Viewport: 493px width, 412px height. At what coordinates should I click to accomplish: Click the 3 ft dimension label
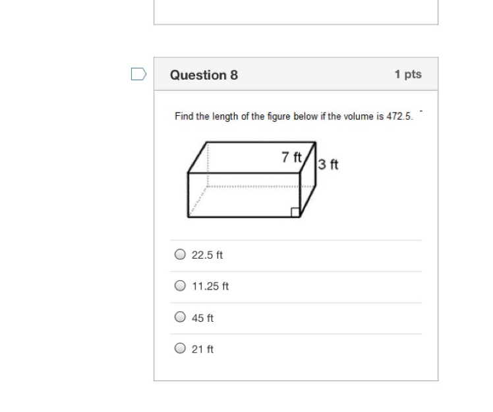tap(328, 165)
